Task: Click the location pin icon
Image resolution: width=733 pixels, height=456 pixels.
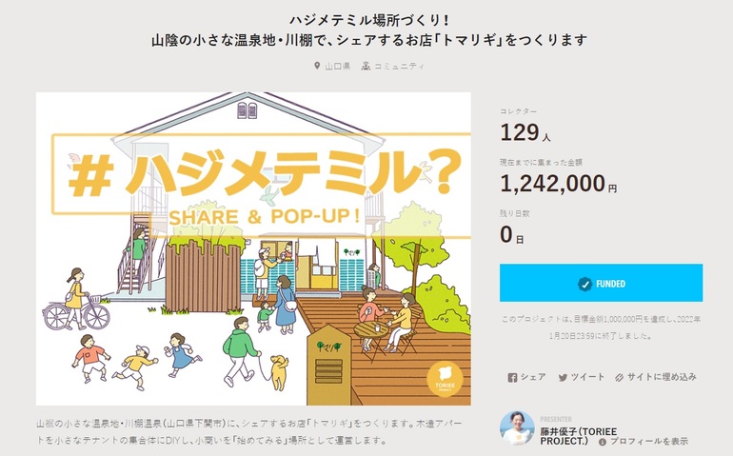Action: pos(317,67)
